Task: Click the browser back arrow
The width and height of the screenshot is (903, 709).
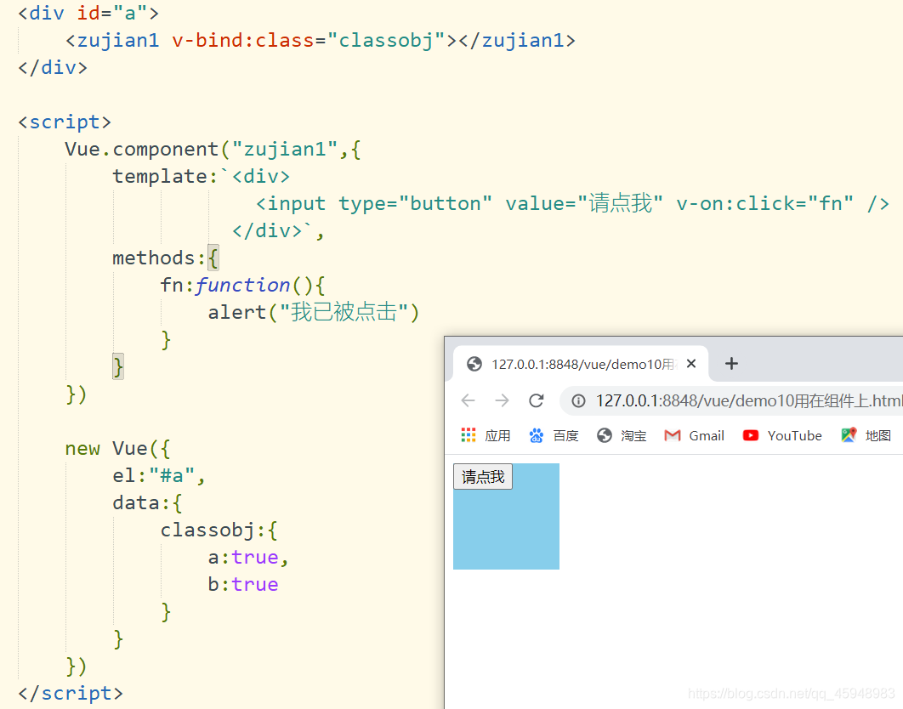Action: 469,400
